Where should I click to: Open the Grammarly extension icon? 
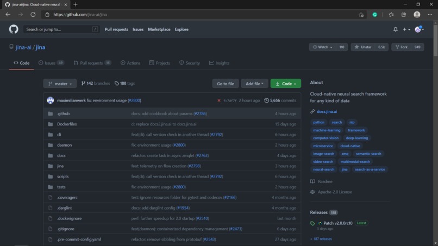point(374,15)
